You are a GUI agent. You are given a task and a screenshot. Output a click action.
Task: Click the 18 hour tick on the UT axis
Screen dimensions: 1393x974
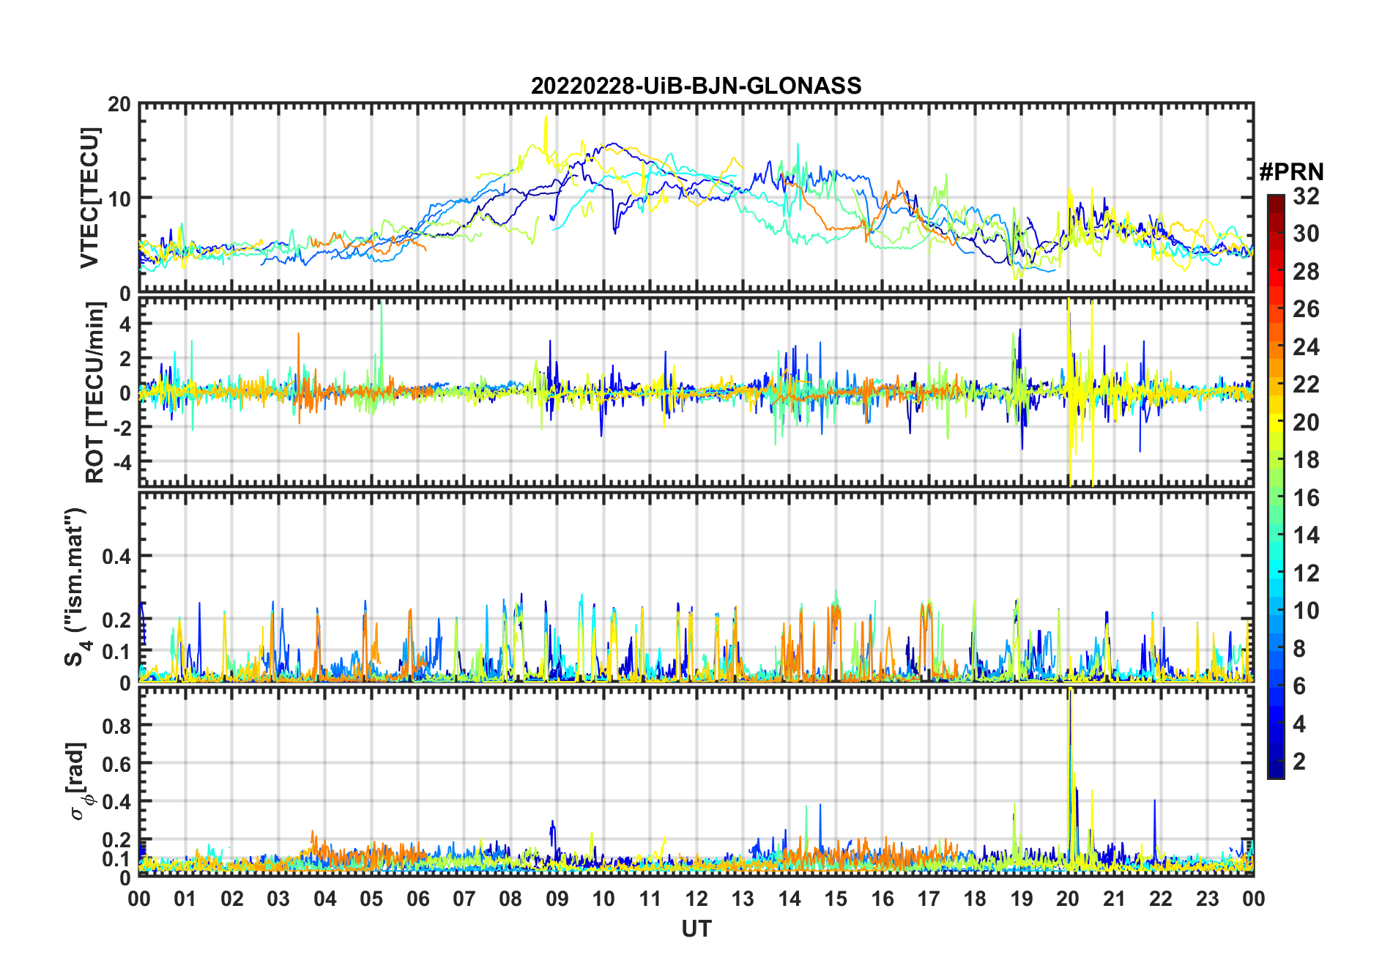pyautogui.click(x=975, y=899)
